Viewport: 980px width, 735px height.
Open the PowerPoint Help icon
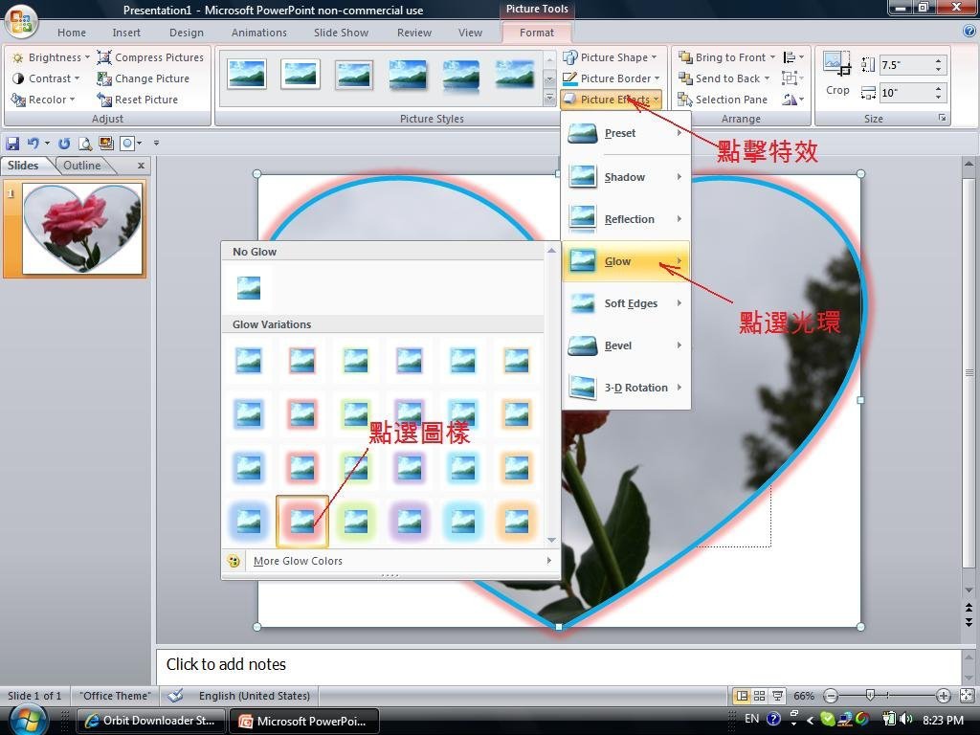[x=969, y=31]
